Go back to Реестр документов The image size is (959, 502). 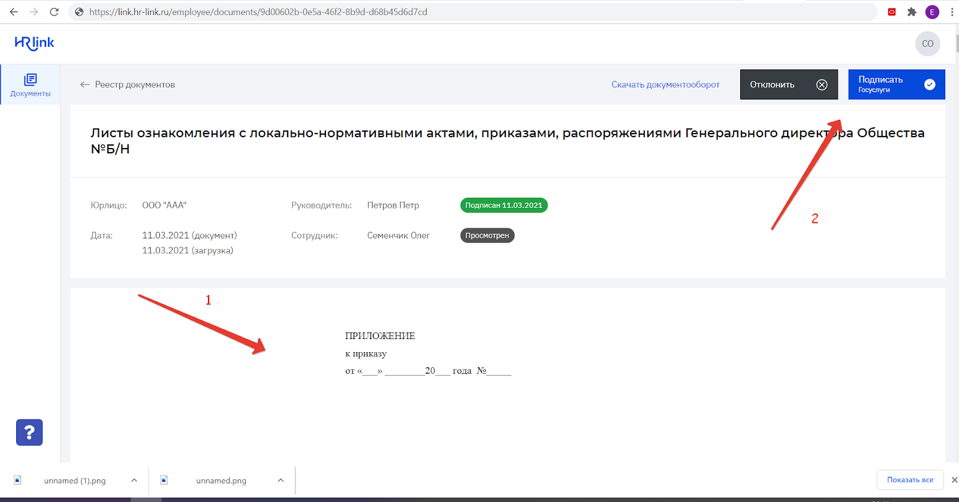tap(128, 84)
